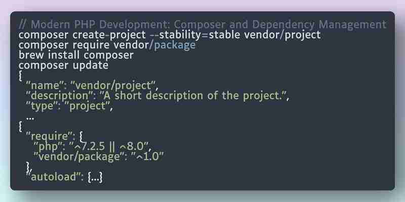Click the first opening curly brace

[x=21, y=76]
